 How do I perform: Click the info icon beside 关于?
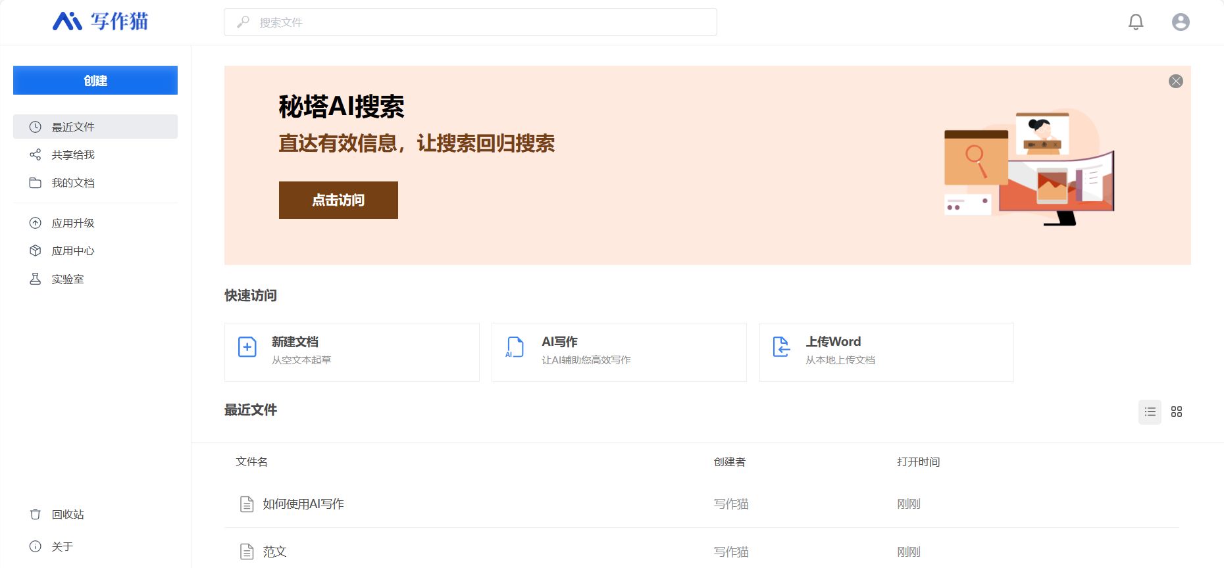(x=36, y=546)
